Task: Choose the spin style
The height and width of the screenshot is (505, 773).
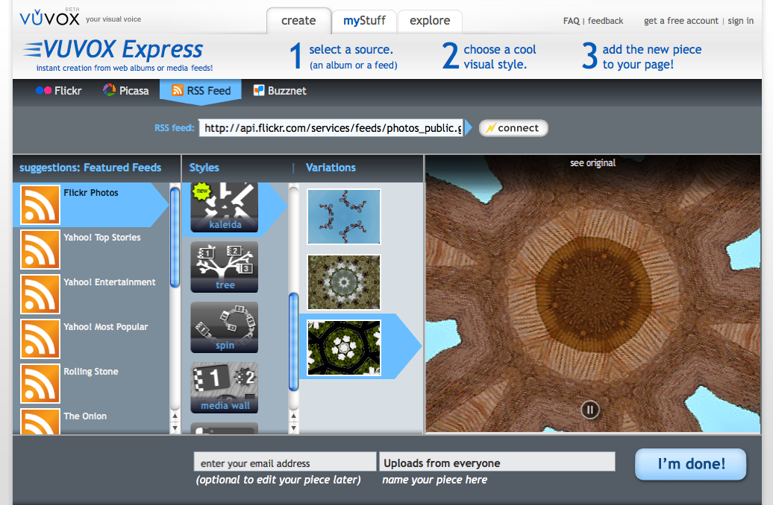Action: pos(225,327)
